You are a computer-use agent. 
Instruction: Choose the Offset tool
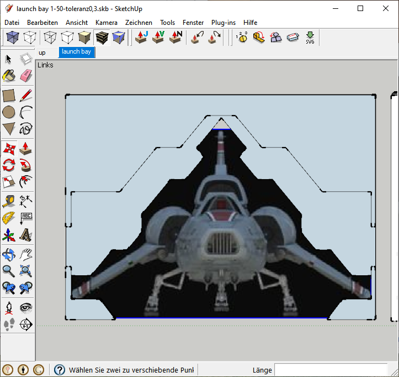[26, 182]
